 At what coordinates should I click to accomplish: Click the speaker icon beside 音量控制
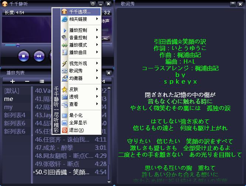coord(64,38)
